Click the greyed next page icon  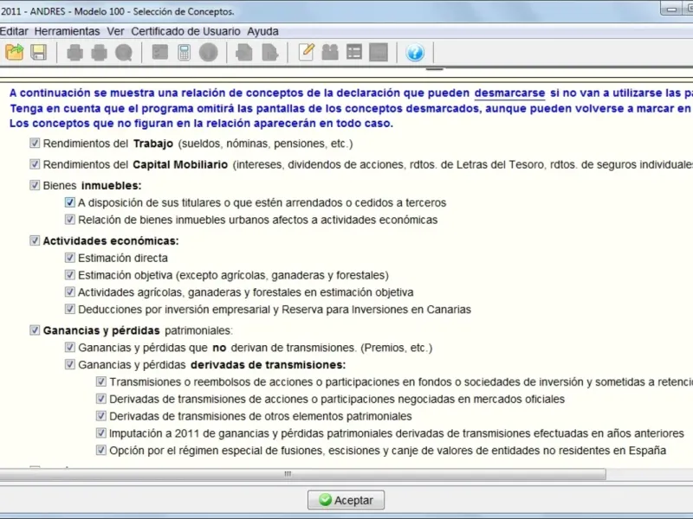[x=269, y=53]
